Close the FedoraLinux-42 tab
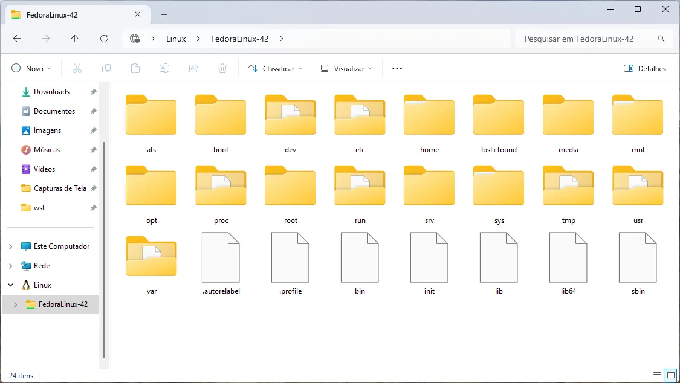The width and height of the screenshot is (680, 383). (x=137, y=14)
